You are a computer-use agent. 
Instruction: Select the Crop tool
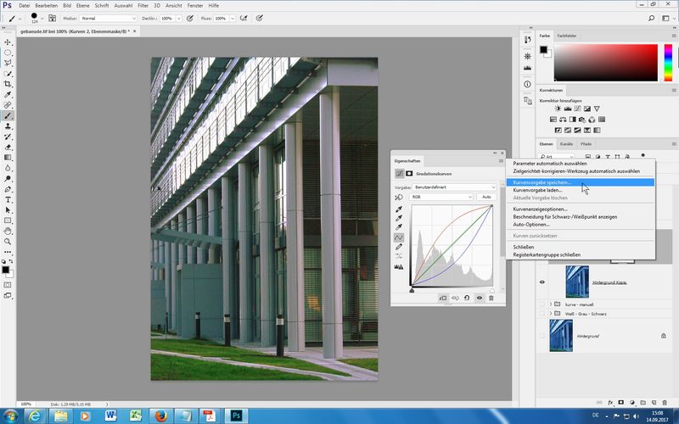tap(8, 84)
